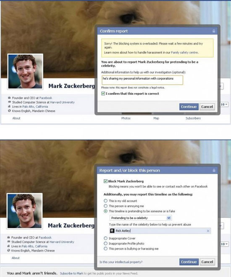This screenshot has width=231, height=277.
Task: Click Continue in Report and/or block dialog
Action: [x=189, y=262]
